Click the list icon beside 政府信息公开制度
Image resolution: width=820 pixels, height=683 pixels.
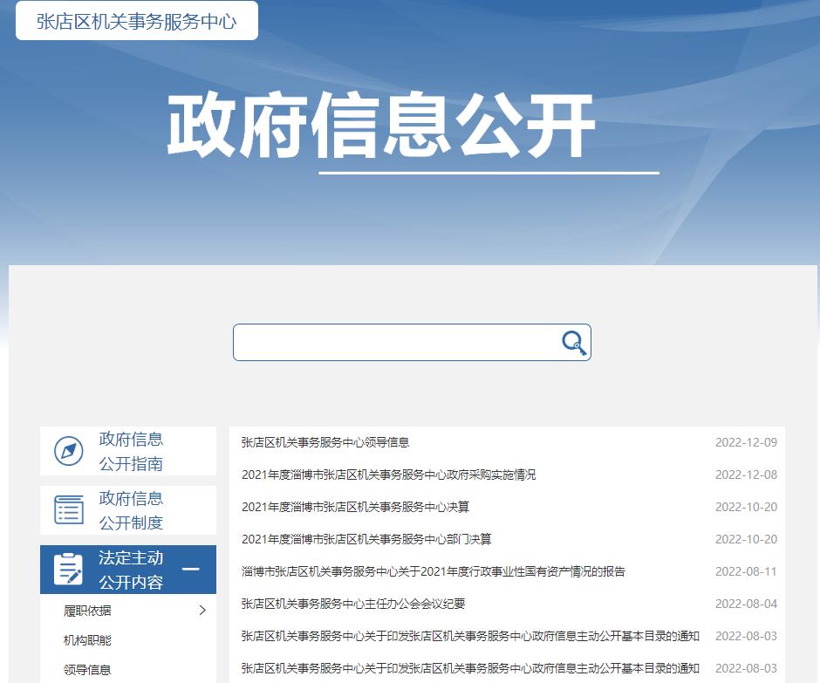(x=69, y=510)
